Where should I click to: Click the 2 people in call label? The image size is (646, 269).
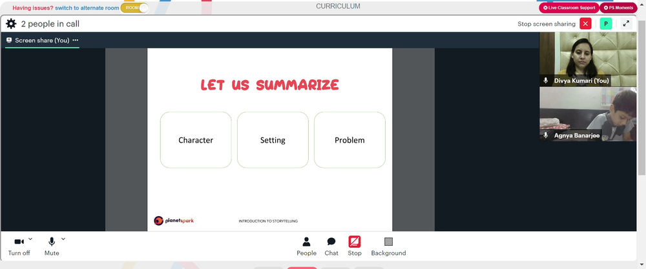coord(50,24)
